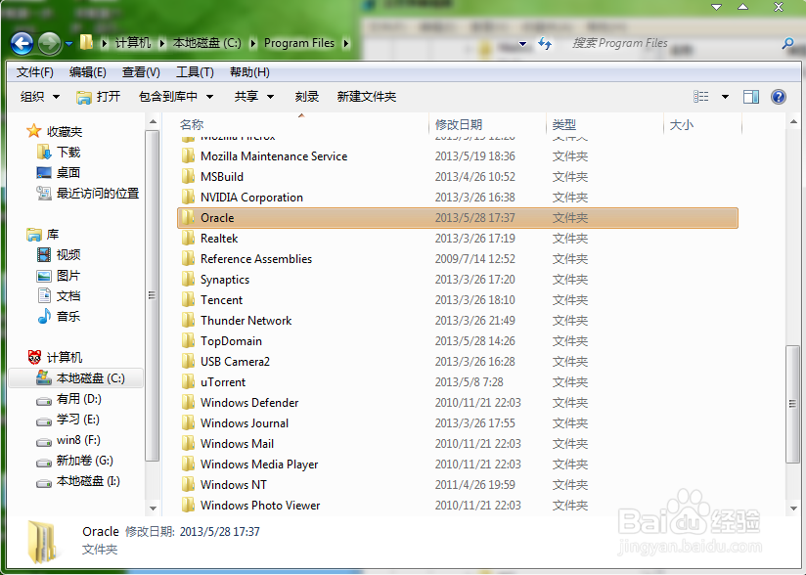Sort by the 修改日期 column header
The height and width of the screenshot is (575, 806).
pos(459,125)
